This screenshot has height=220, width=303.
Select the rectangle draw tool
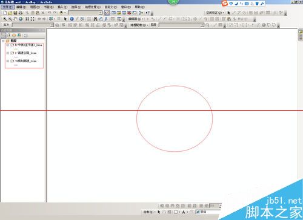[176, 212]
